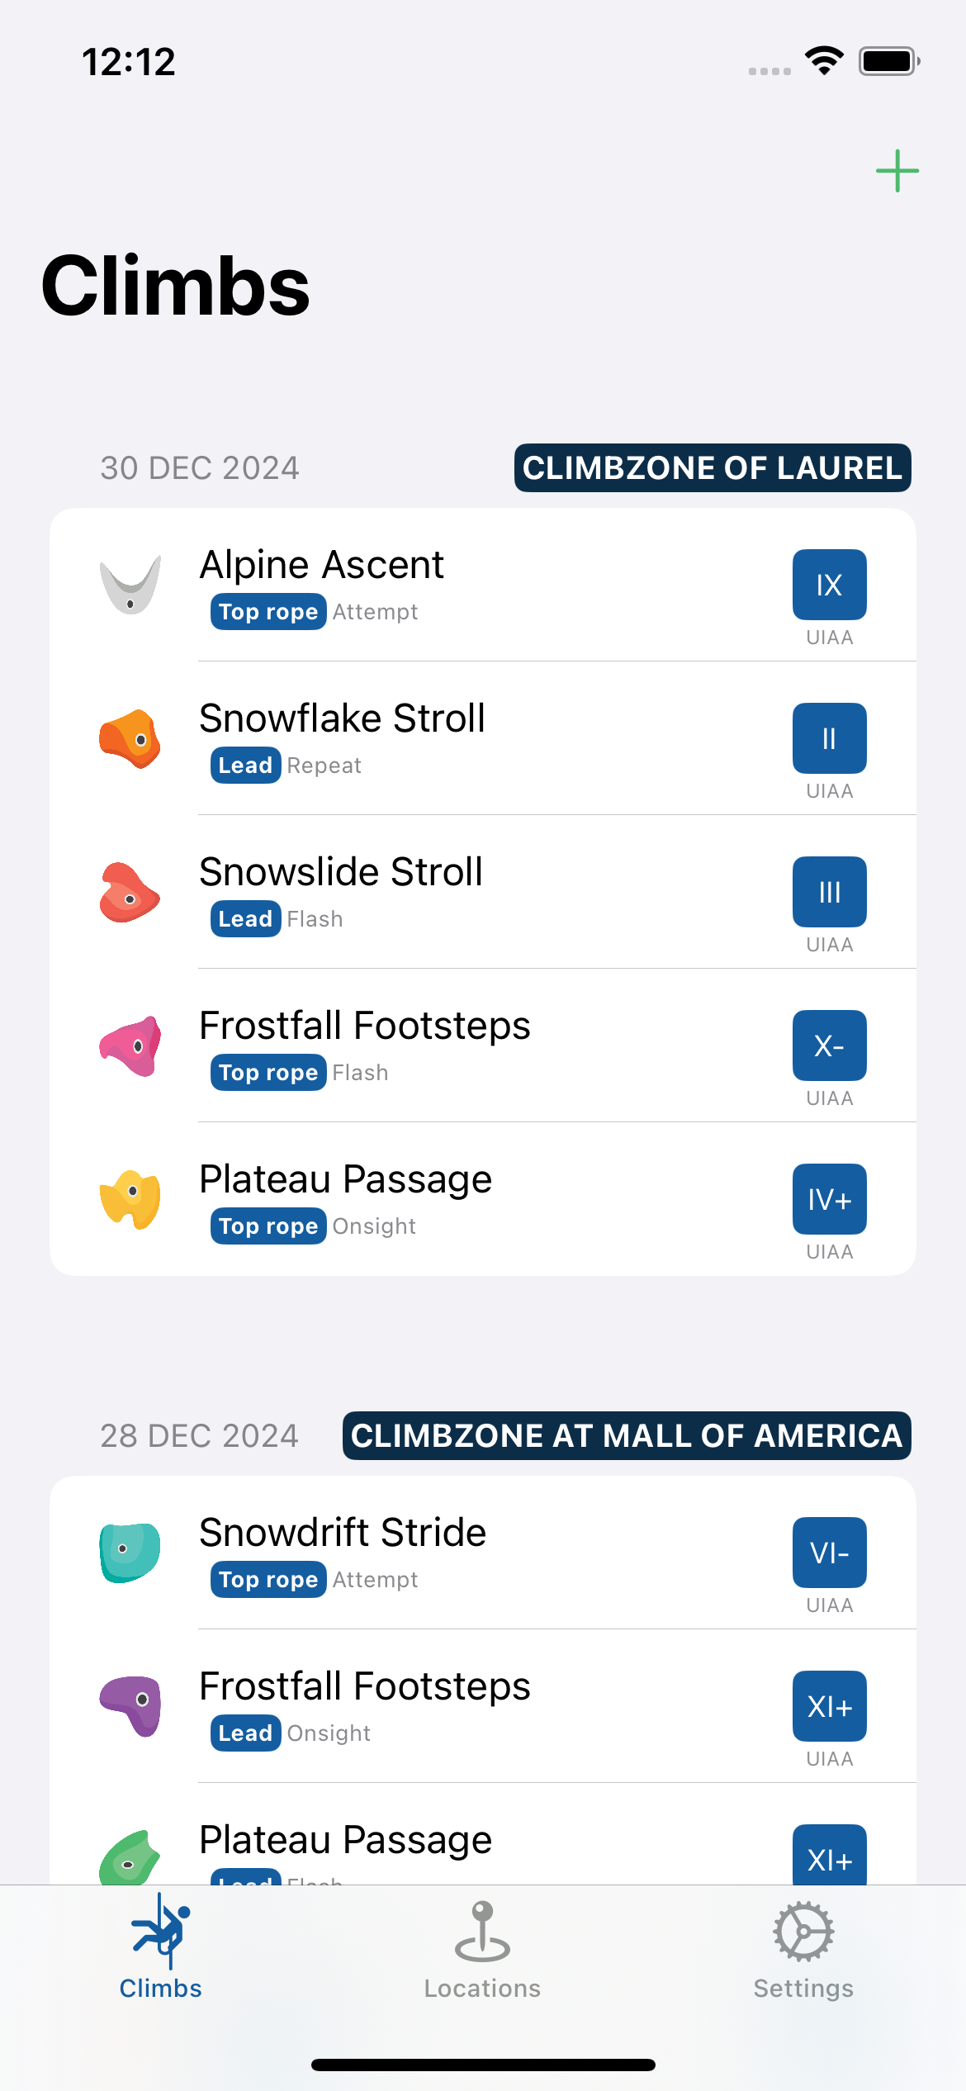Tap the green plus add-climb icon
The image size is (966, 2091).
point(897,171)
